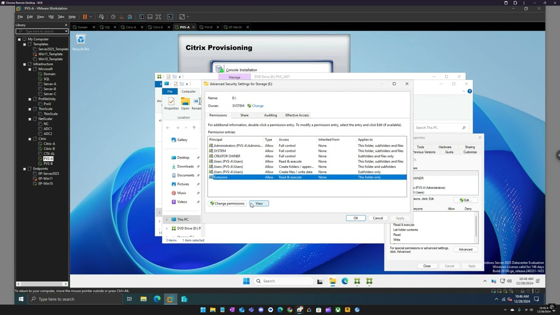The width and height of the screenshot is (560, 315).
Task: Click the Windows Start icon in the VM taskbar
Action: (246, 281)
